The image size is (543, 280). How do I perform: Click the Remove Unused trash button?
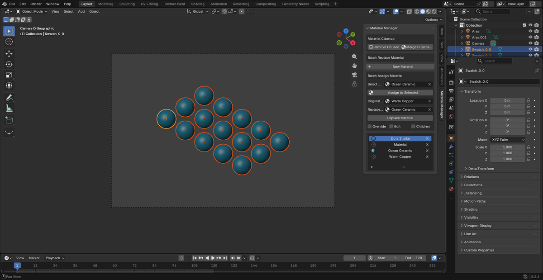point(384,47)
